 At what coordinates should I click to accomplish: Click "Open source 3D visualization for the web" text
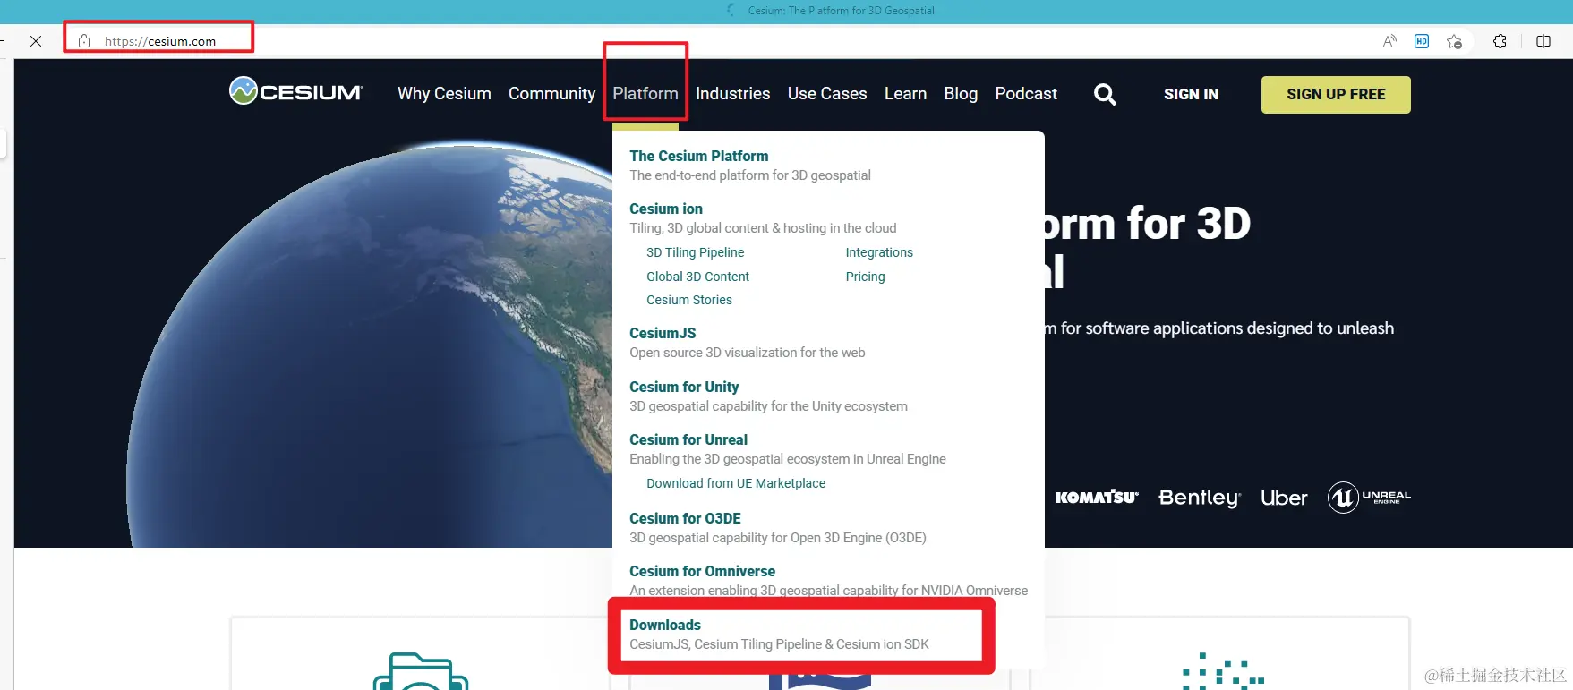coord(747,353)
